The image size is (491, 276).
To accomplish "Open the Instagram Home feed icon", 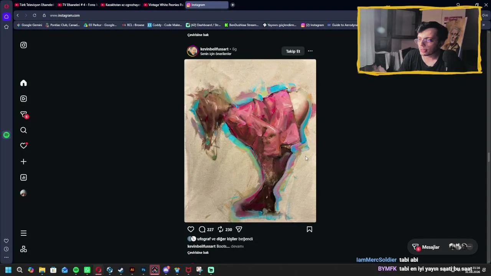I will point(23,83).
